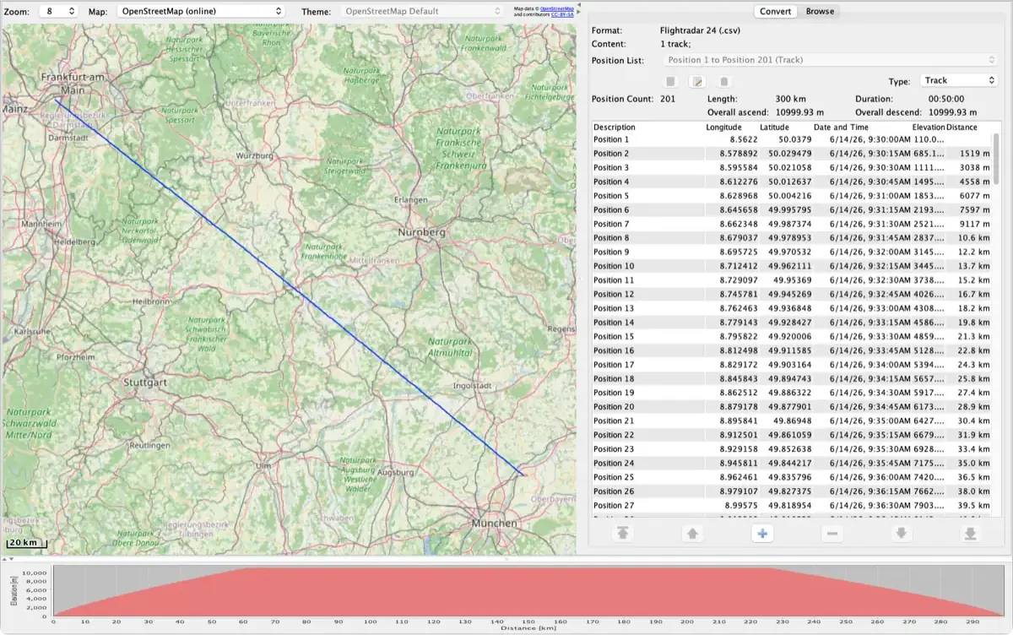The height and width of the screenshot is (635, 1013).
Task: Select the Position 5 row
Action: [x=791, y=196]
